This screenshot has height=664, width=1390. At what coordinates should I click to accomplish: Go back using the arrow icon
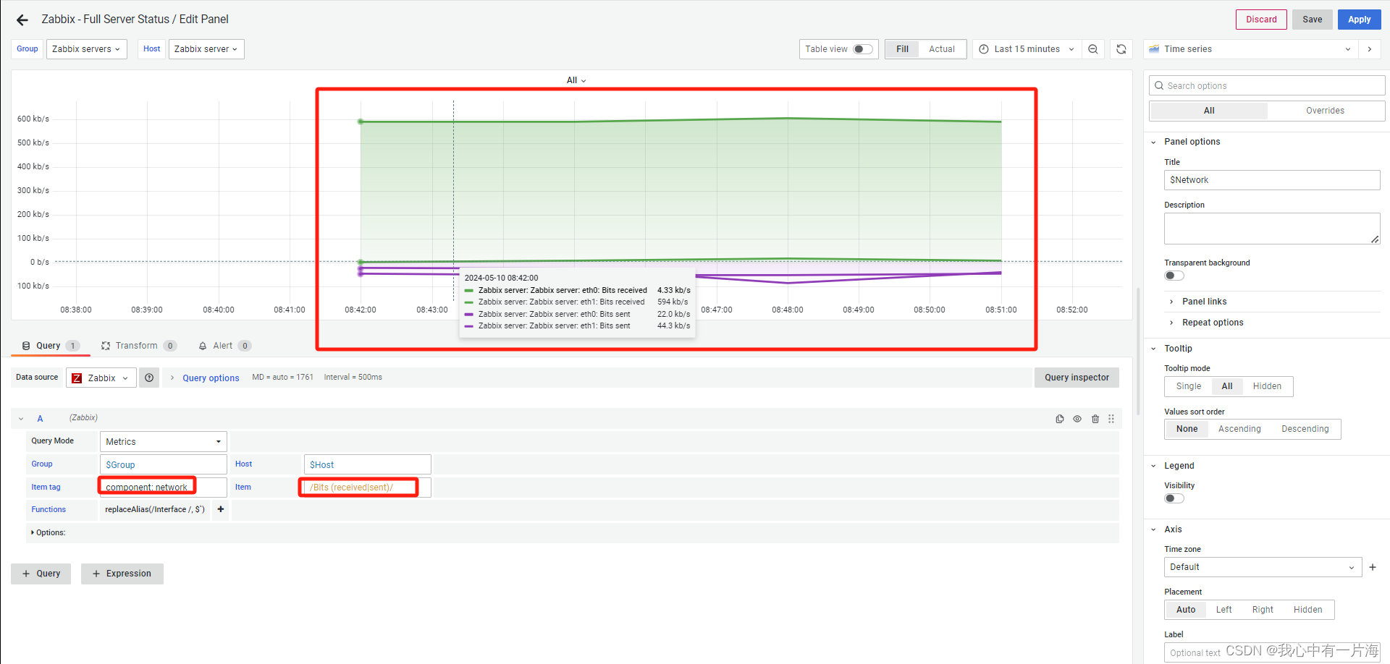22,20
